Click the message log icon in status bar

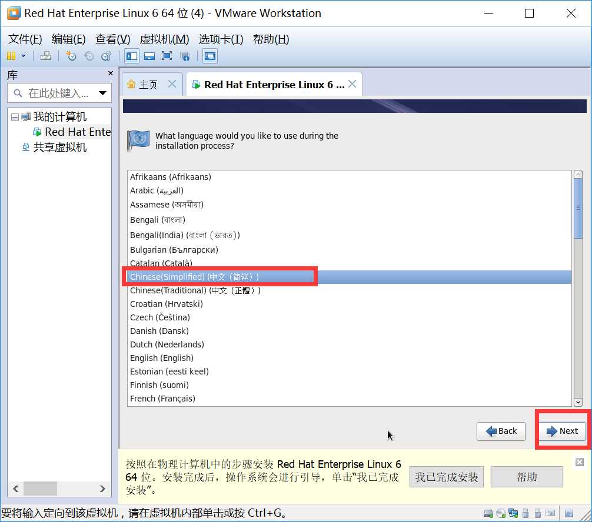[568, 513]
